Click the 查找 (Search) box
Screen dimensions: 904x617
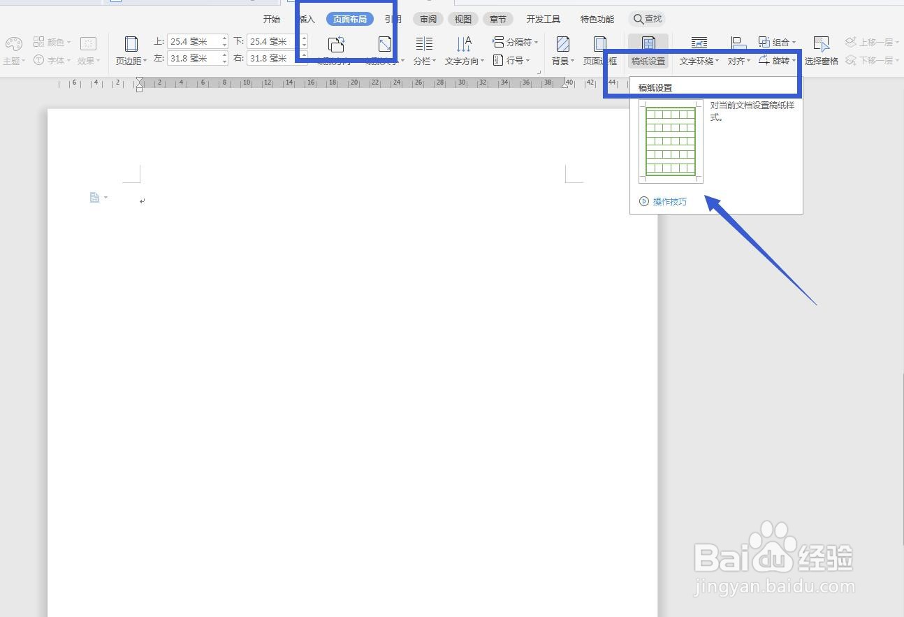(647, 19)
